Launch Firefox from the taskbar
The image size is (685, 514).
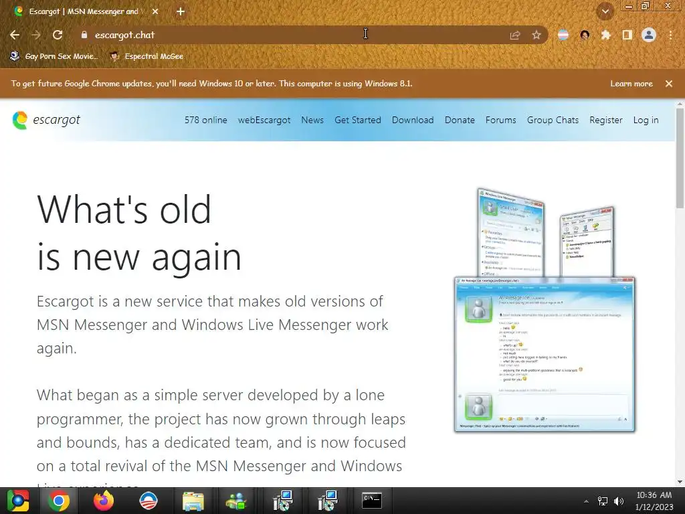104,501
